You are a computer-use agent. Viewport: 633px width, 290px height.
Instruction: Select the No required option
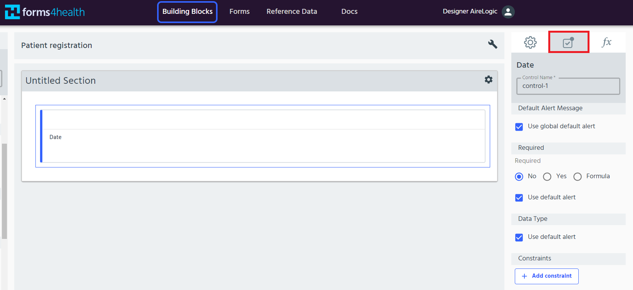click(x=519, y=177)
